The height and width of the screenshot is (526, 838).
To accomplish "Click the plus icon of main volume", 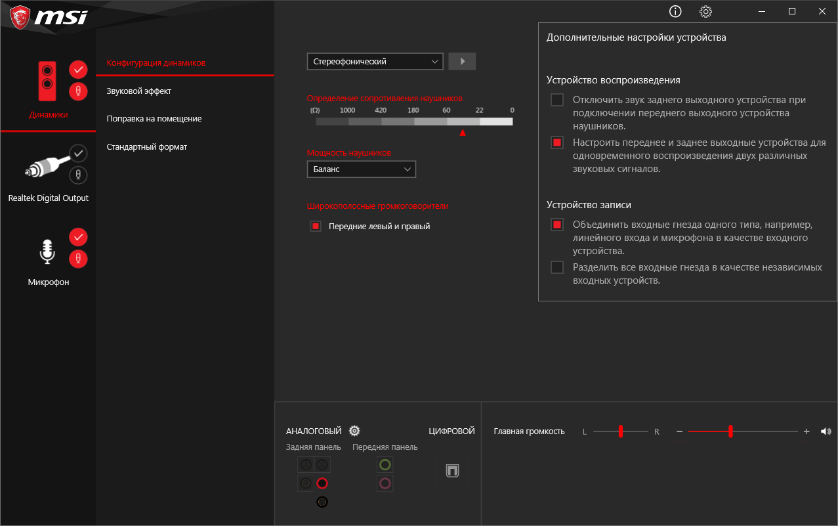I will click(807, 431).
